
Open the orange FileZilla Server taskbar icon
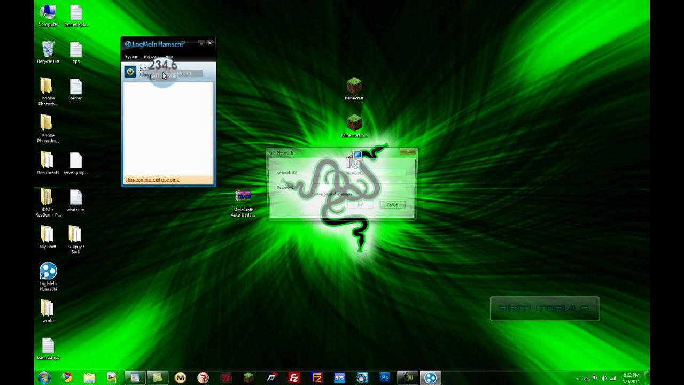317,378
